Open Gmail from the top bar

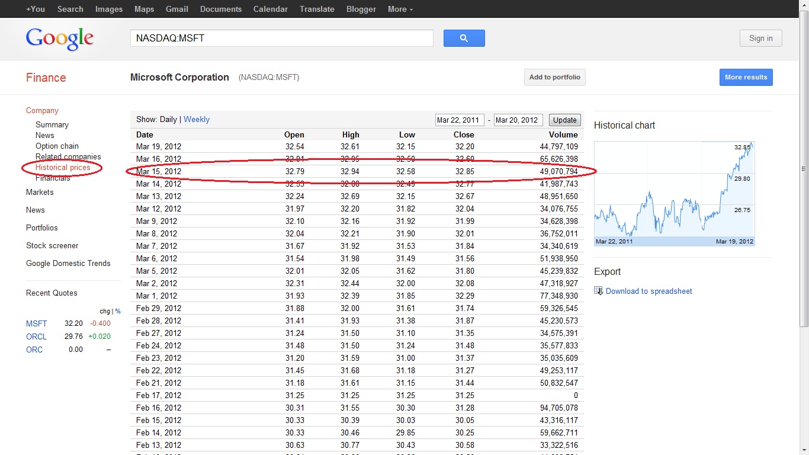(176, 9)
